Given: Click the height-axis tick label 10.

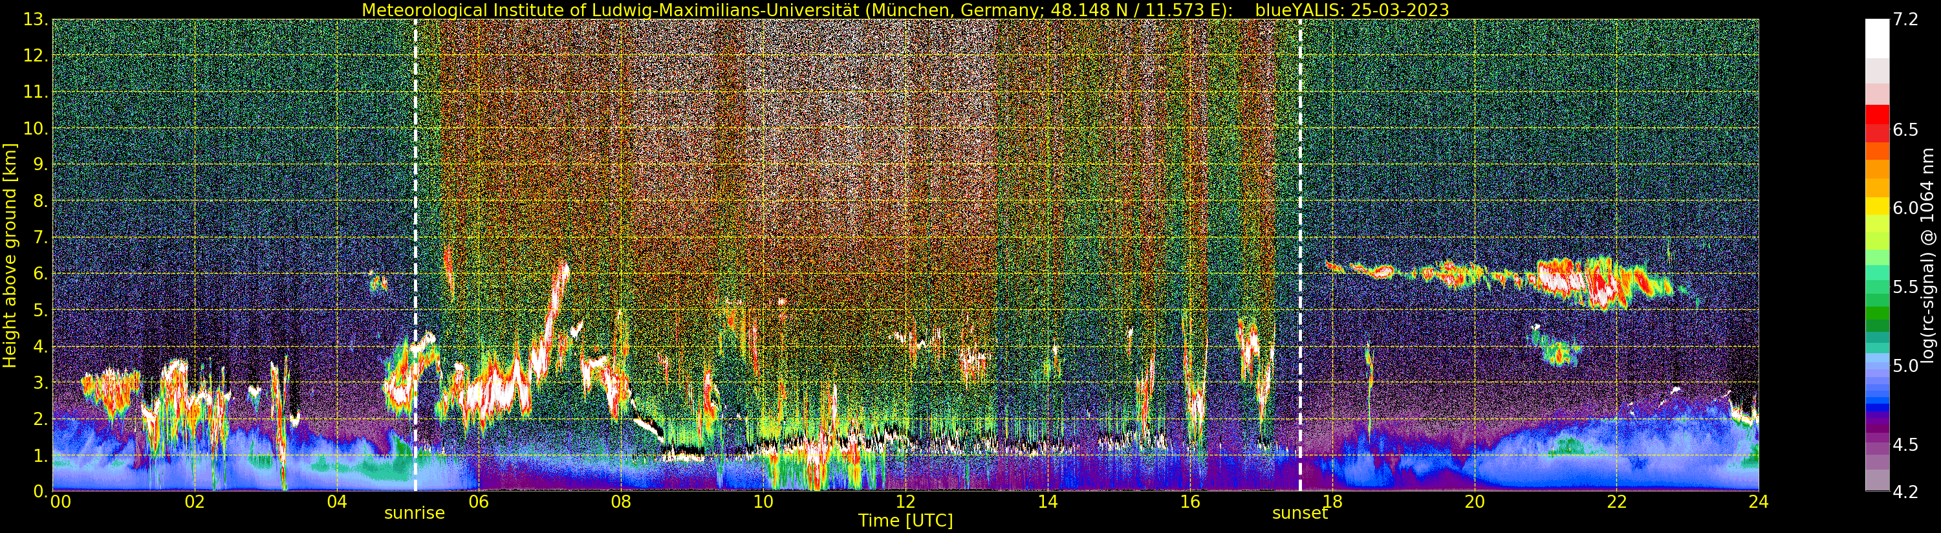Looking at the screenshot, I should pyautogui.click(x=35, y=129).
